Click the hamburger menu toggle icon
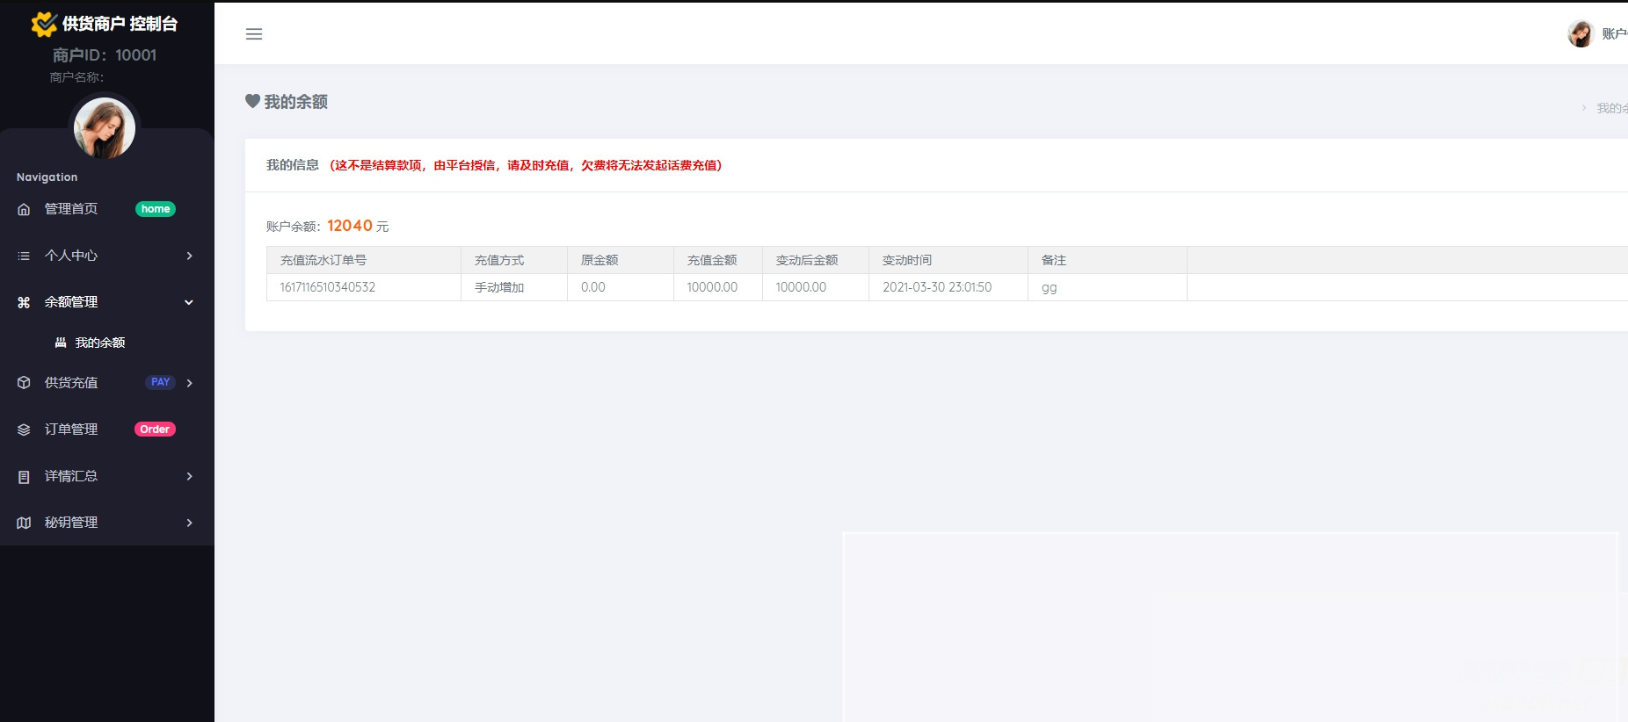Viewport: 1628px width, 722px height. point(254,34)
